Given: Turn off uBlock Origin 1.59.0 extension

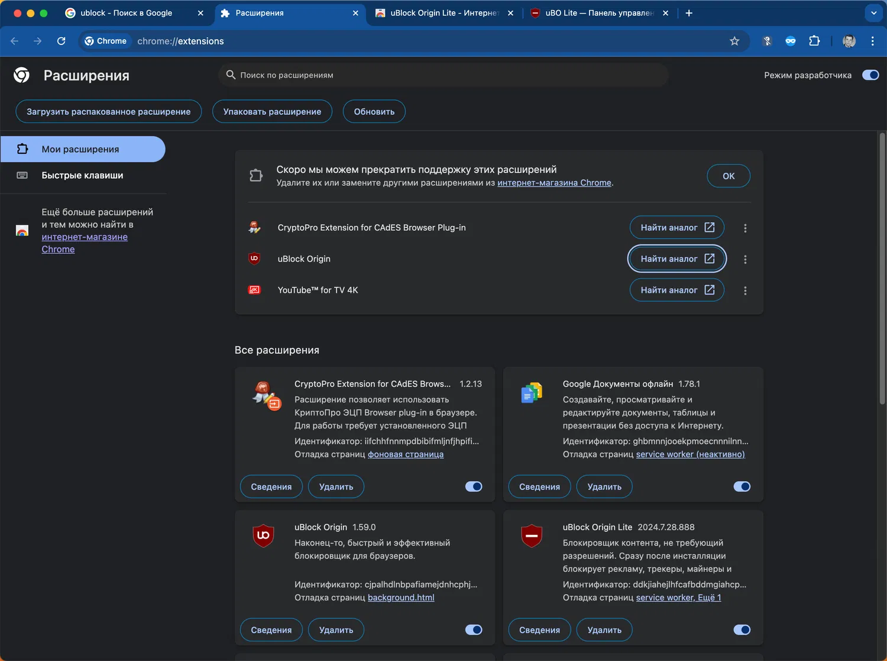Looking at the screenshot, I should click(474, 630).
